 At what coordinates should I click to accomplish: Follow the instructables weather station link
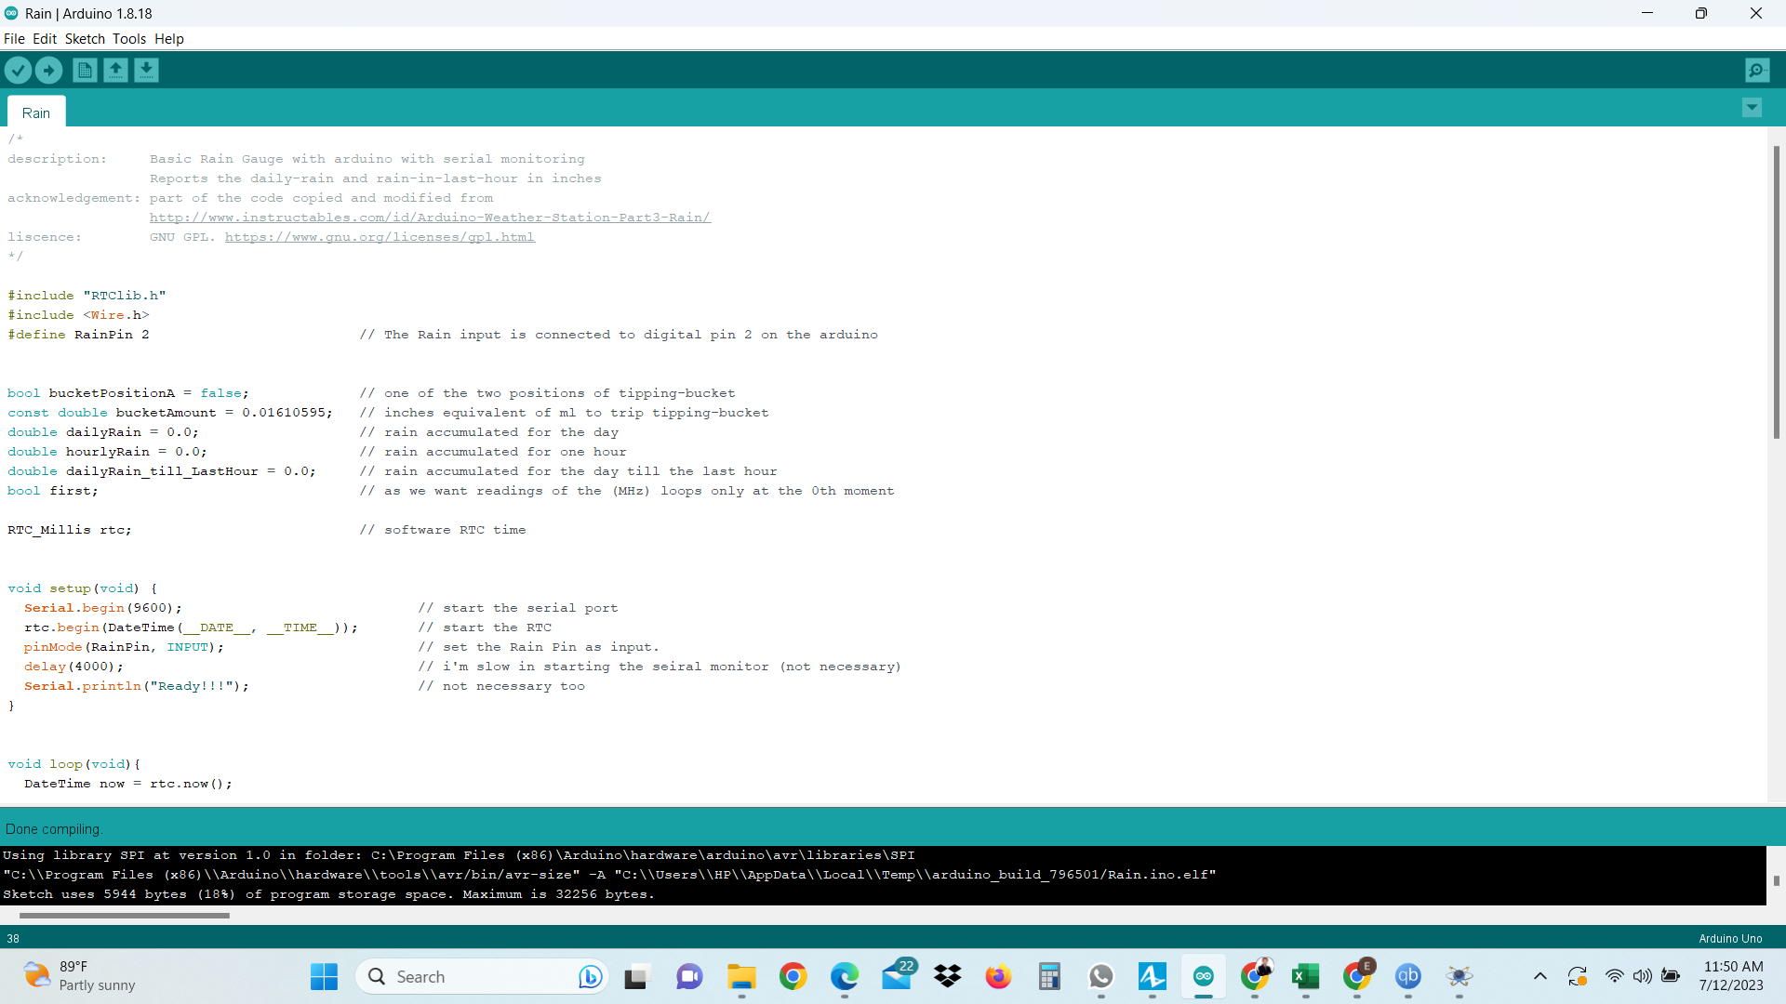coord(430,217)
